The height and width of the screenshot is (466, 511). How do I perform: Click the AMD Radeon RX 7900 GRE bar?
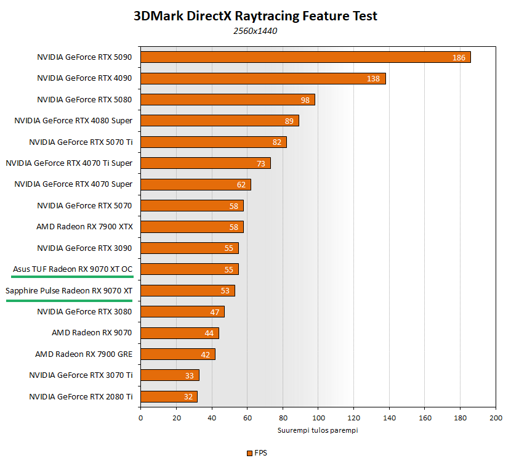177,354
